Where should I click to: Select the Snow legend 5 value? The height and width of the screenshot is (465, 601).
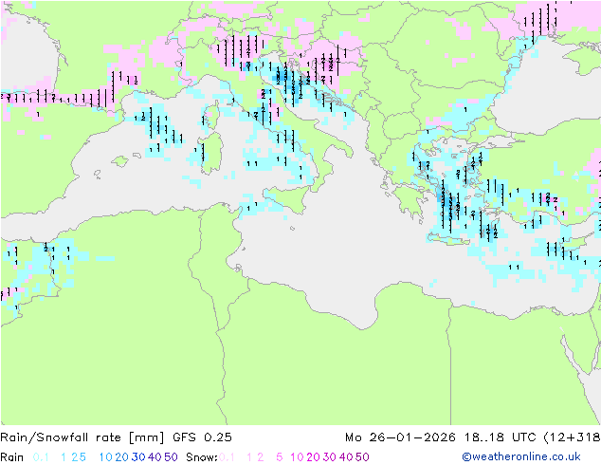(279, 457)
